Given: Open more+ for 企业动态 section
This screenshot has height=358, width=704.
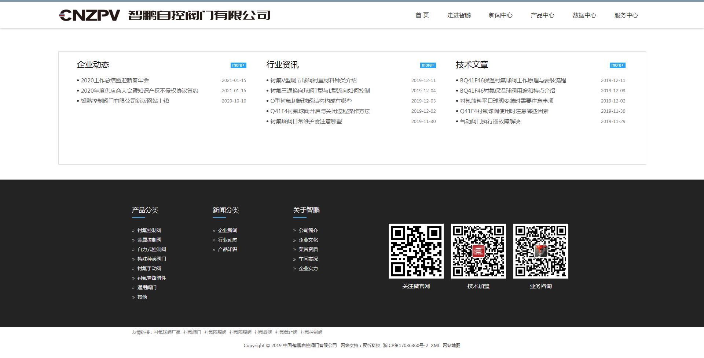Looking at the screenshot, I should (x=238, y=65).
